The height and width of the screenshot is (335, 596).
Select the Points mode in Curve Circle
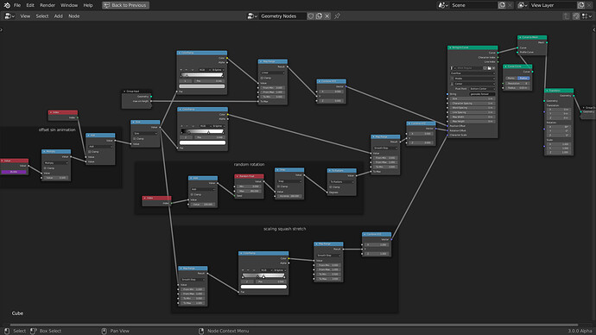510,79
